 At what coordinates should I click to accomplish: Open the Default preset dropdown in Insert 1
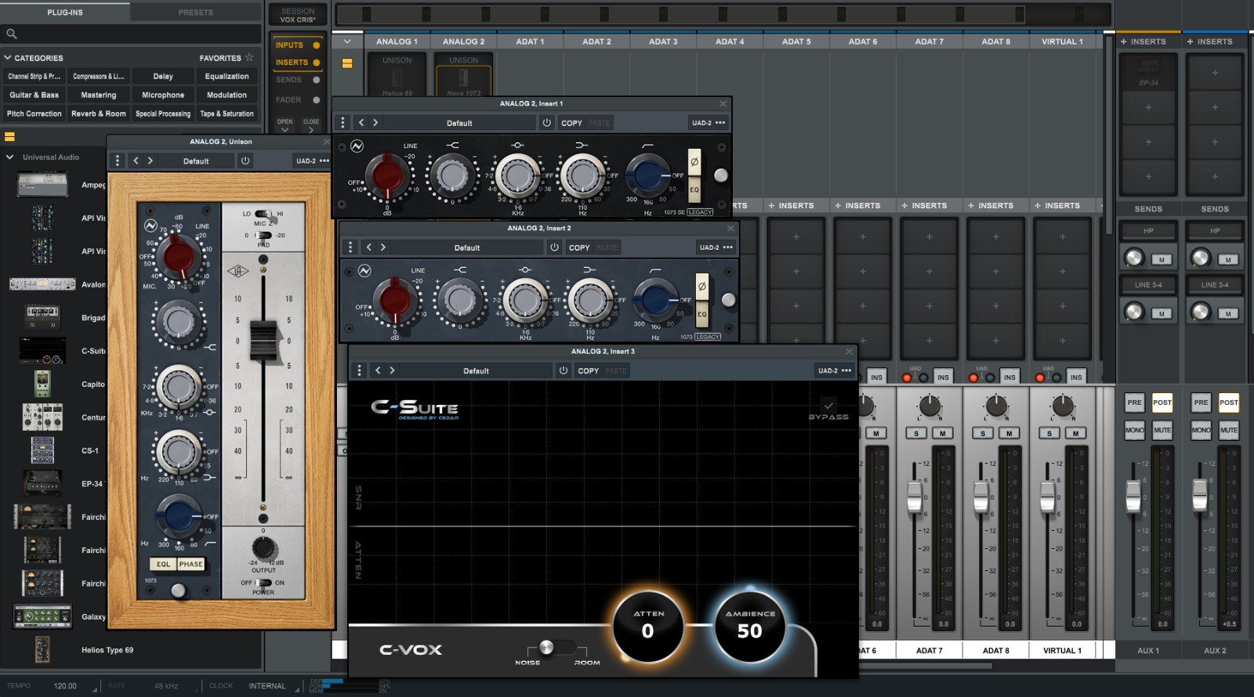(x=459, y=123)
